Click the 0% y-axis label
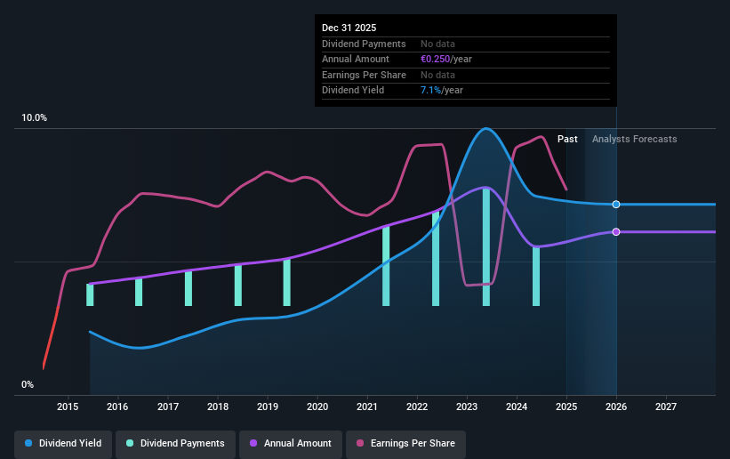730x459 pixels. tap(28, 385)
